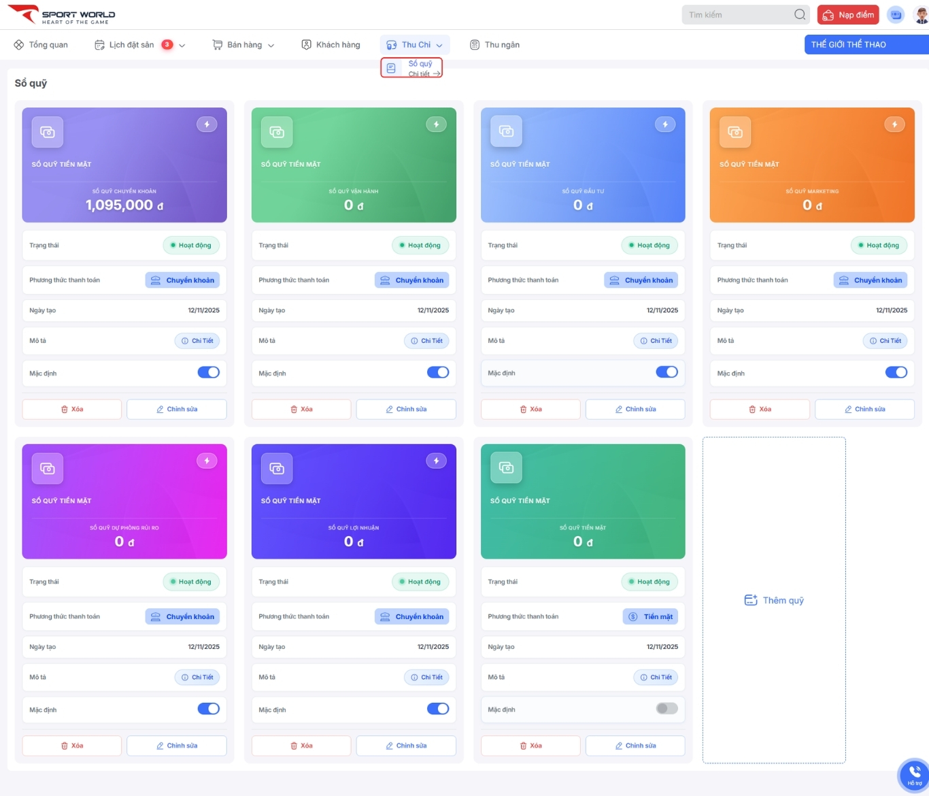The width and height of the screenshot is (929, 796).
Task: Click Chỉnh sửa on Dự Phòng Rủi Ro card
Action: (x=176, y=746)
